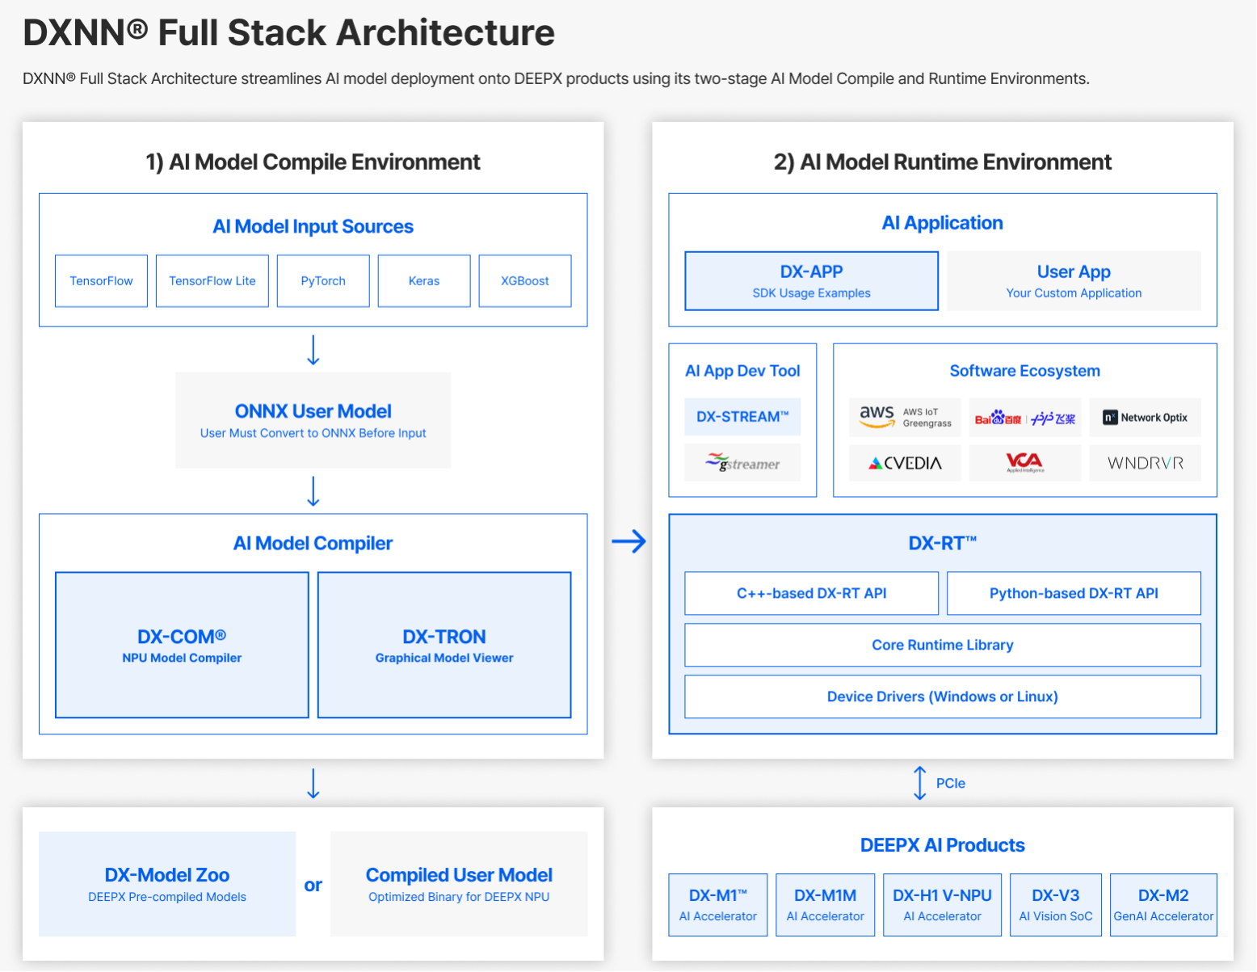Click the Baidu PaddlePaddle logo
Image resolution: width=1257 pixels, height=972 pixels.
coord(1024,418)
